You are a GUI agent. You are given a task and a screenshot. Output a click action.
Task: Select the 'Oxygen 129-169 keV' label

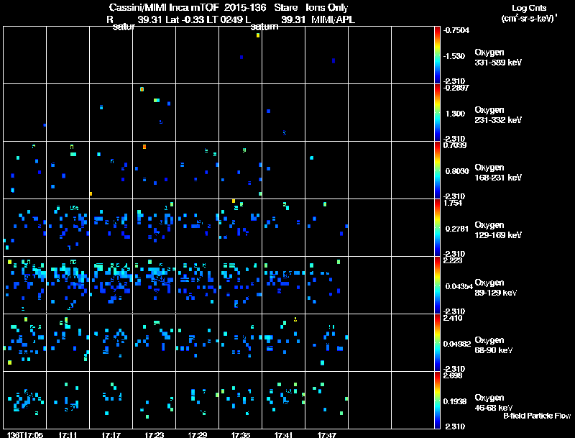tap(498, 230)
